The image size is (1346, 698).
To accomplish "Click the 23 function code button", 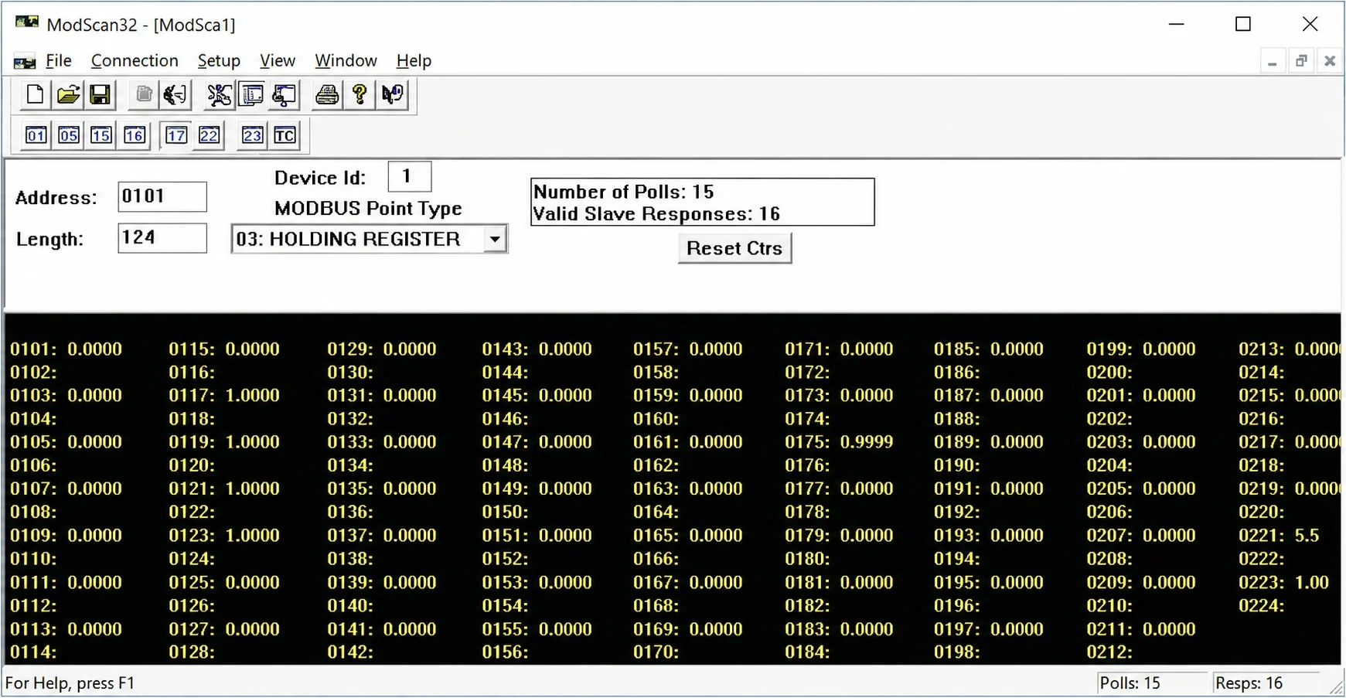I will 252,135.
